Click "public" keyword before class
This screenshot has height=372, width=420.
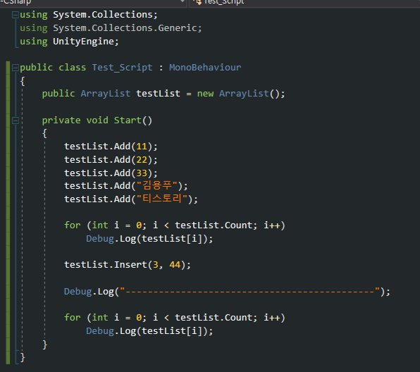click(x=37, y=68)
